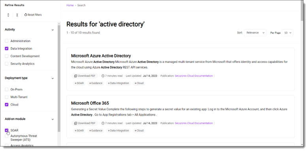Image resolution: width=308 pixels, height=151 pixels.
Task: Enable the Content Development filter
Action: coord(7,56)
